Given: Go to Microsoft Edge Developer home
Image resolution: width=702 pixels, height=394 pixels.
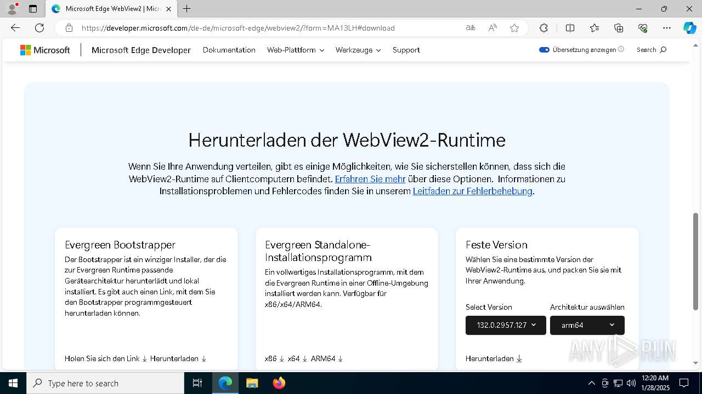Looking at the screenshot, I should [141, 50].
